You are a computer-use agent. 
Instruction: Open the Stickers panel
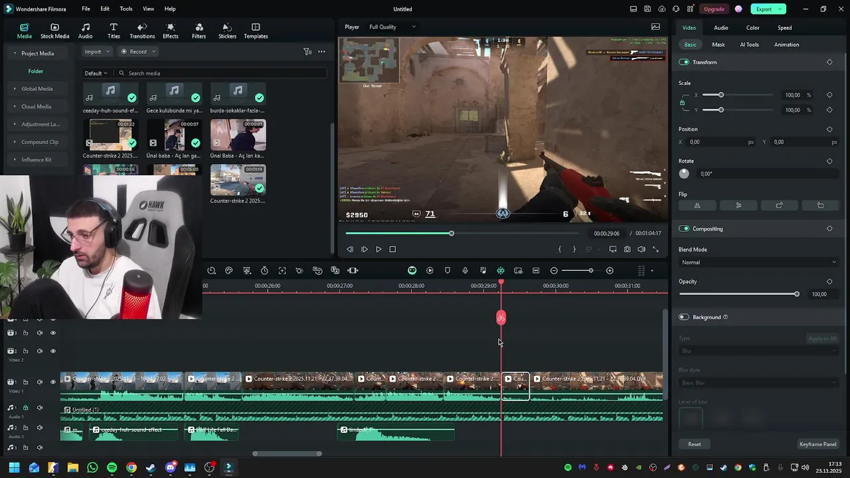pyautogui.click(x=227, y=31)
